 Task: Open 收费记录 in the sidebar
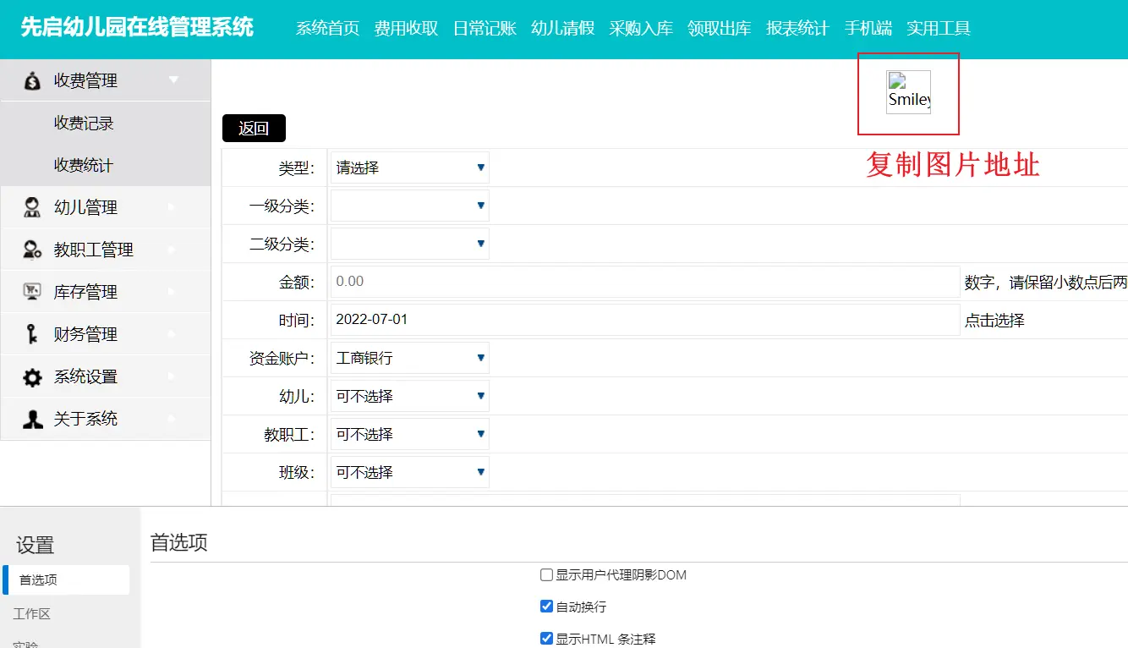click(84, 124)
